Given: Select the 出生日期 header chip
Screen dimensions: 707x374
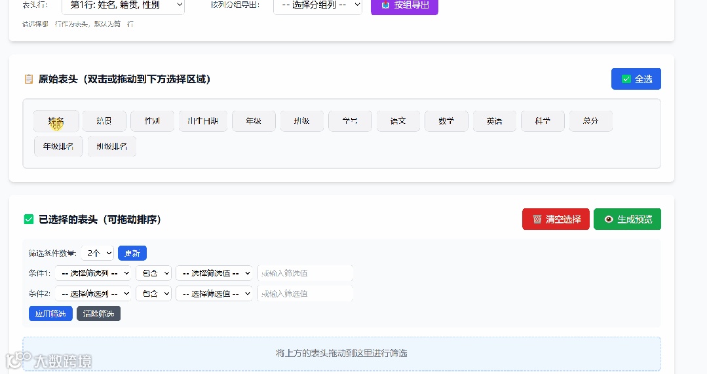Looking at the screenshot, I should 203,121.
